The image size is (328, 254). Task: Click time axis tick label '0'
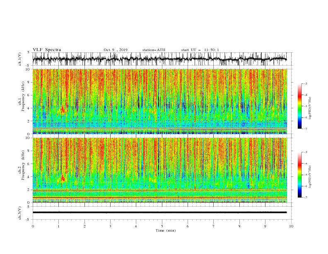point(33,226)
